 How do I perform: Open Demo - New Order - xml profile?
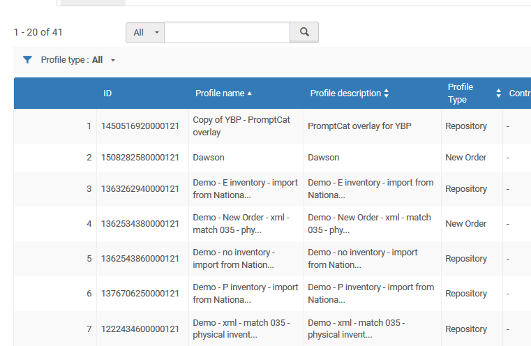pyautogui.click(x=241, y=224)
